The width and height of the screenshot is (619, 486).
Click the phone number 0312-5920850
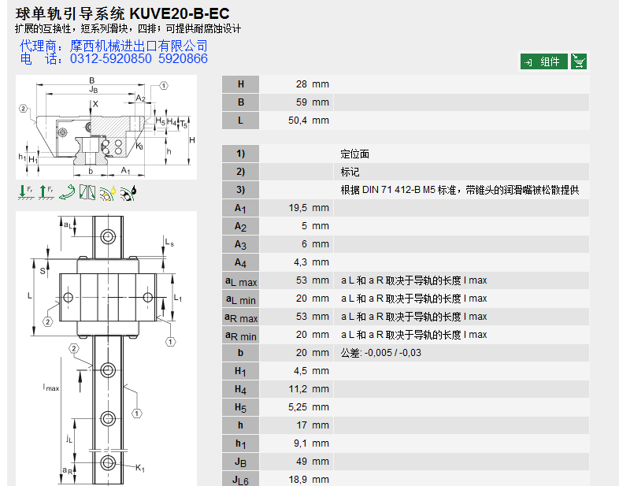coord(110,59)
